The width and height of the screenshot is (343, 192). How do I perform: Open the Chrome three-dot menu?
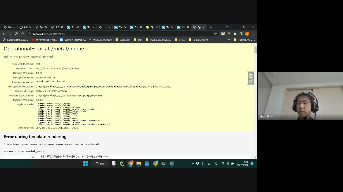pyautogui.click(x=253, y=34)
